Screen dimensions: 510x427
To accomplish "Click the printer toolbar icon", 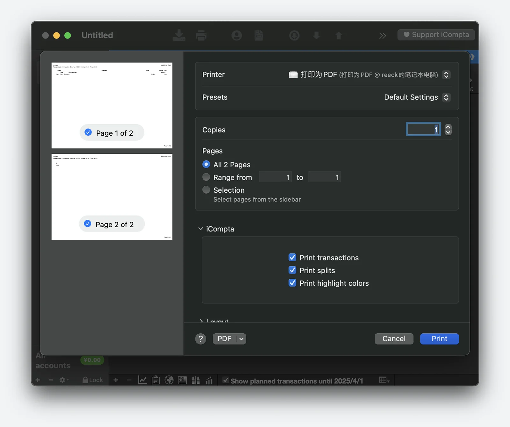I will [201, 35].
